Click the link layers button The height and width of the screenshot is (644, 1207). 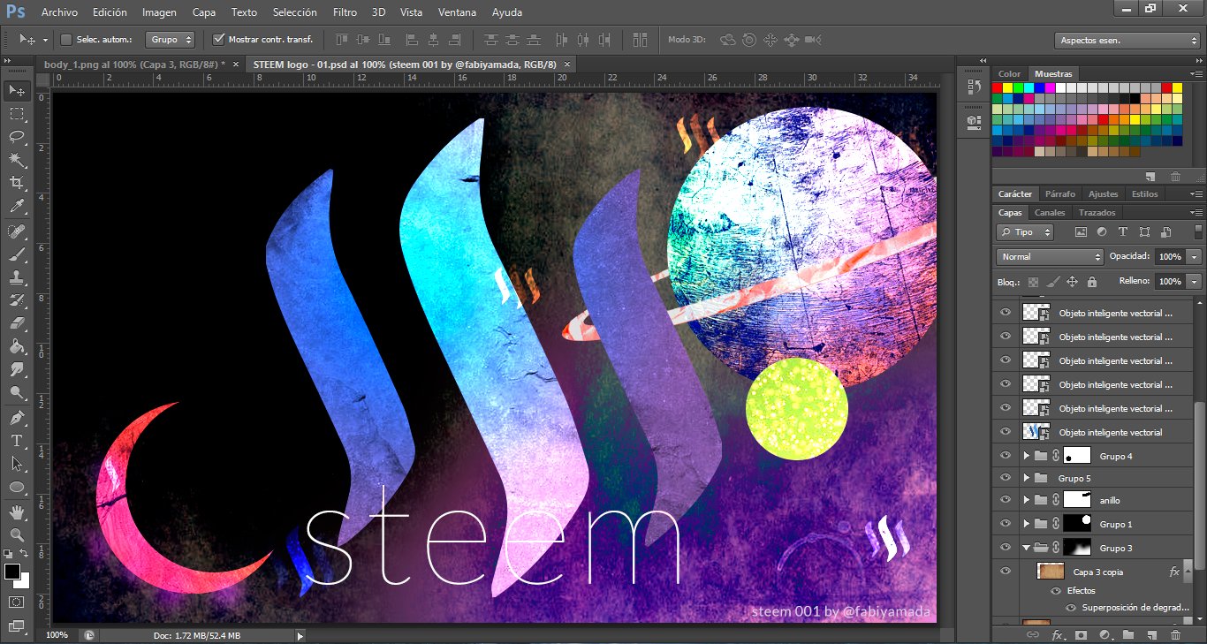1033,634
